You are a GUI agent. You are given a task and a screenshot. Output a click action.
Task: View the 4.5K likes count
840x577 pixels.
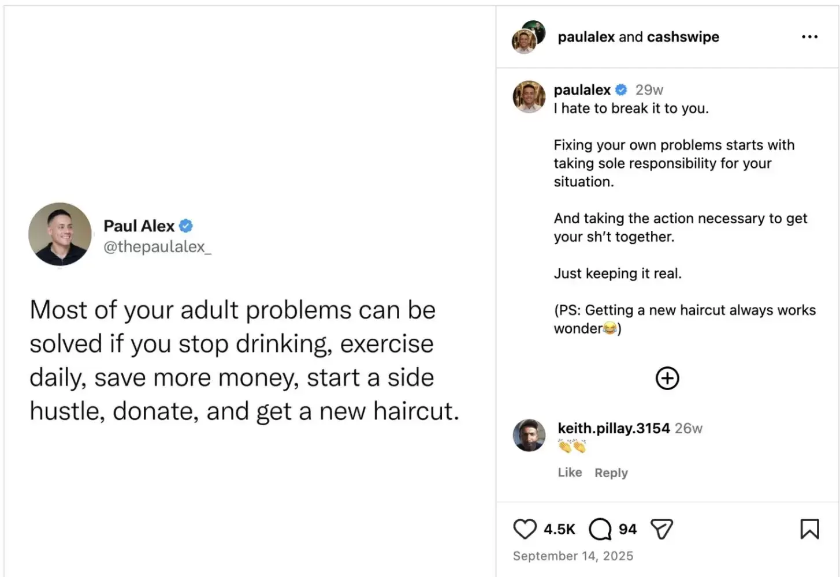[559, 529]
